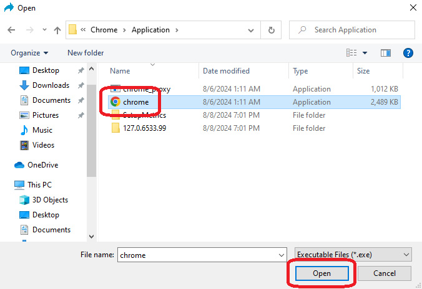Open Music in the sidebar
The image size is (422, 289).
42,130
